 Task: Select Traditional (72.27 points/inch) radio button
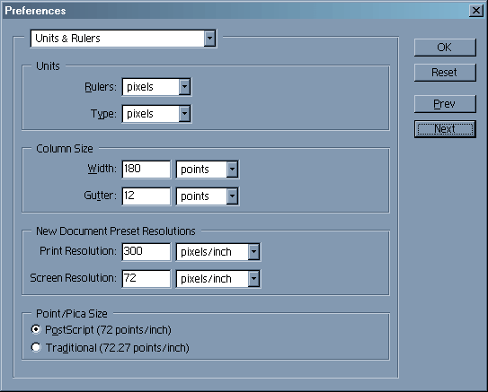point(36,347)
